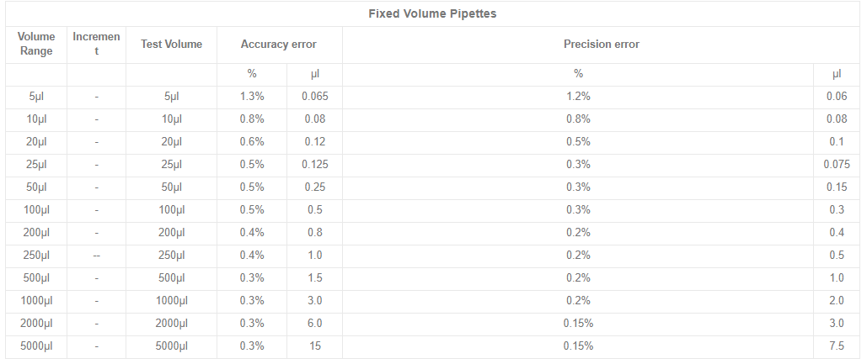The width and height of the screenshot is (867, 364).
Task: Click the 1.2% precision error cell
Action: [x=578, y=97]
